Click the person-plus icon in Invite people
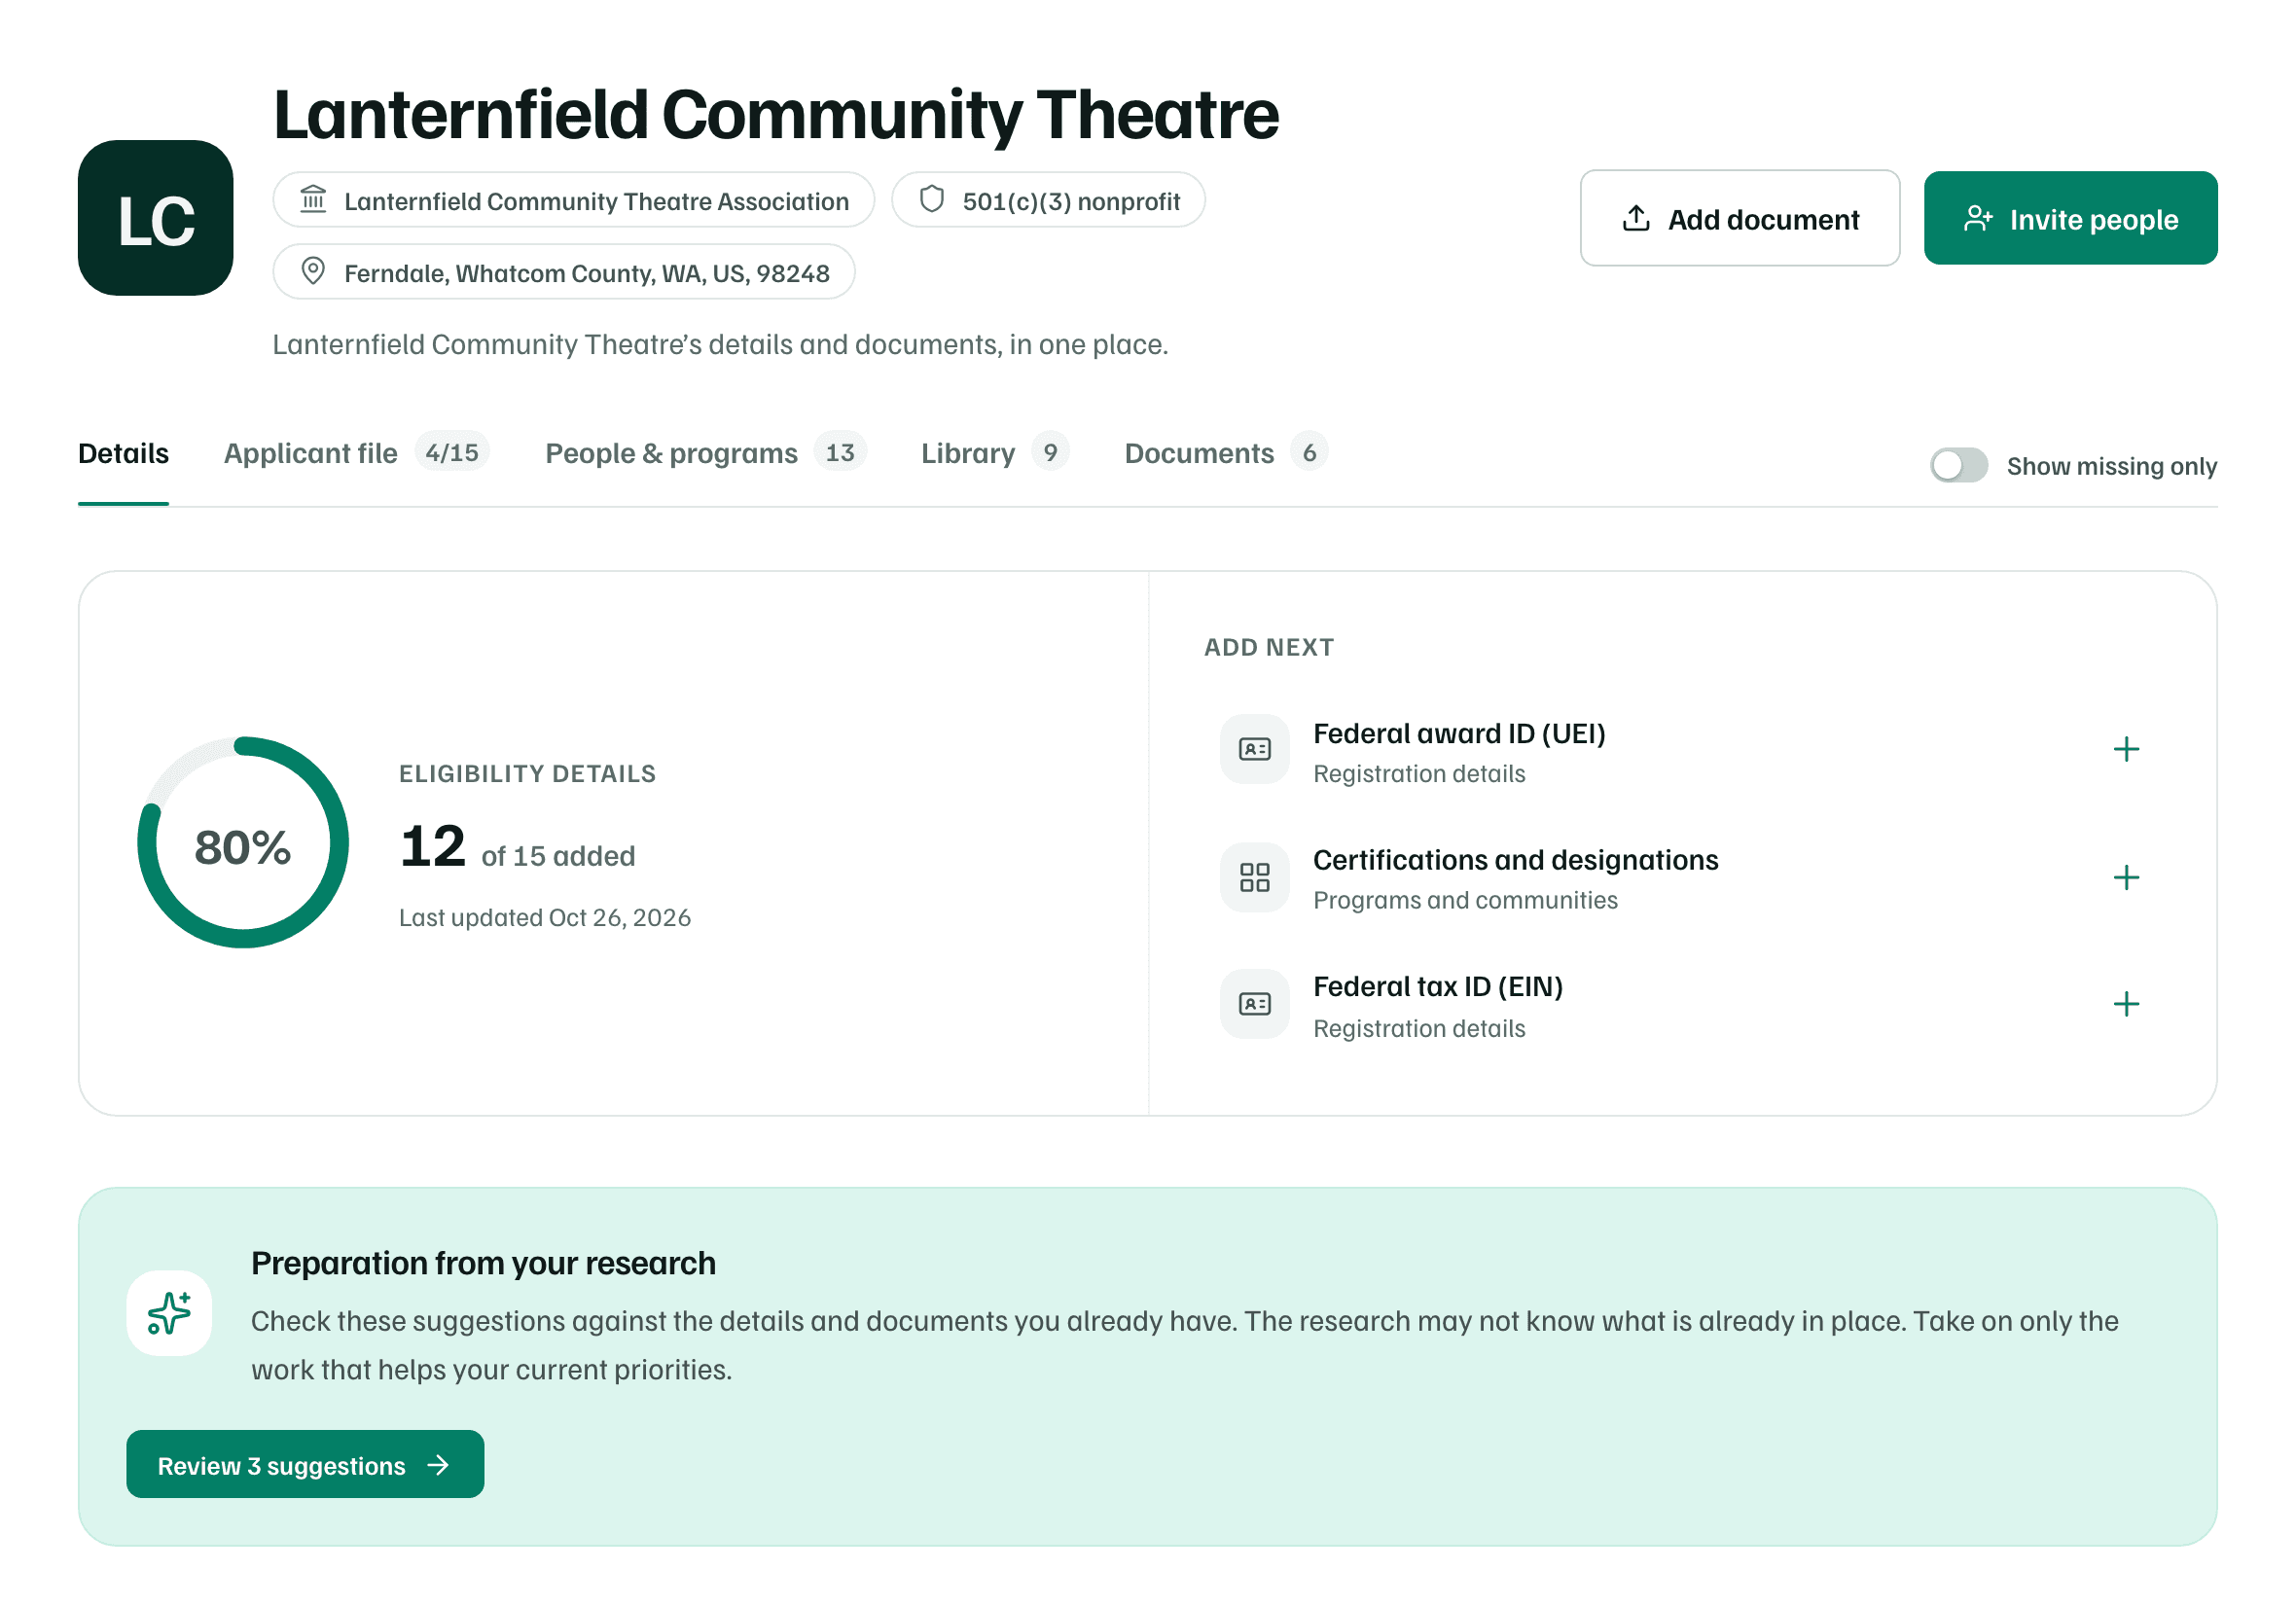 click(1977, 218)
